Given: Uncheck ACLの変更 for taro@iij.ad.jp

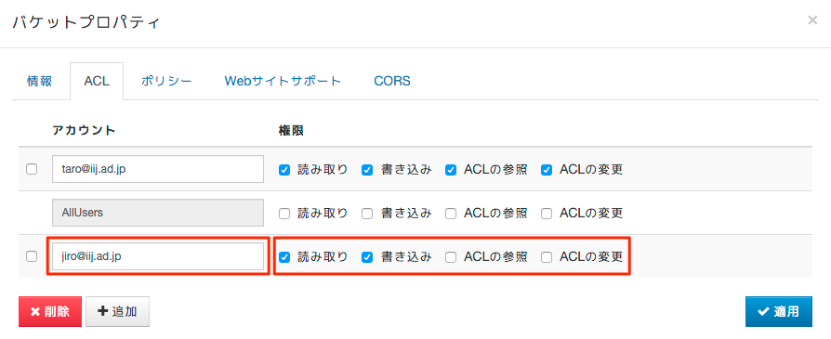Looking at the screenshot, I should pyautogui.click(x=547, y=170).
